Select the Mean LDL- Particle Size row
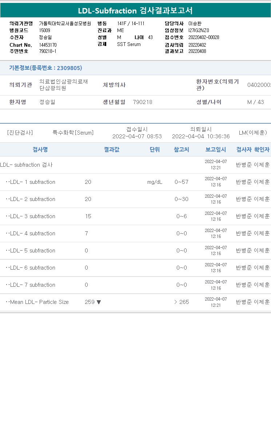The width and height of the screenshot is (271, 448). [135, 302]
